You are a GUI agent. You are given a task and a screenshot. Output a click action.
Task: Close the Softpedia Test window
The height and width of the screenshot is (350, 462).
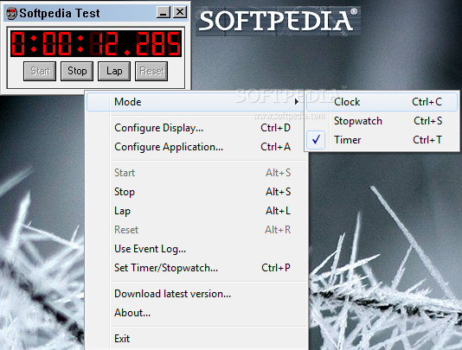[x=179, y=12]
